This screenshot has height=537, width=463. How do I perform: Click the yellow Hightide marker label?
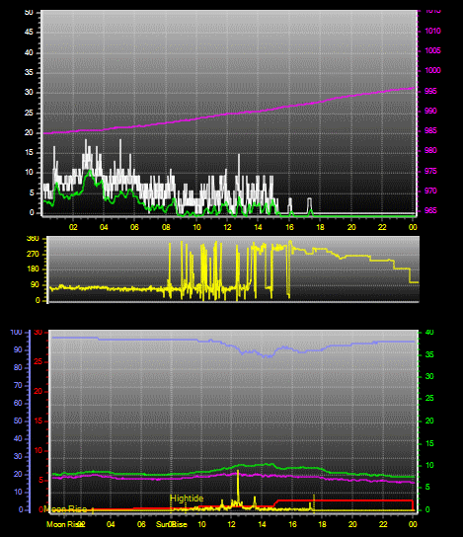point(187,499)
